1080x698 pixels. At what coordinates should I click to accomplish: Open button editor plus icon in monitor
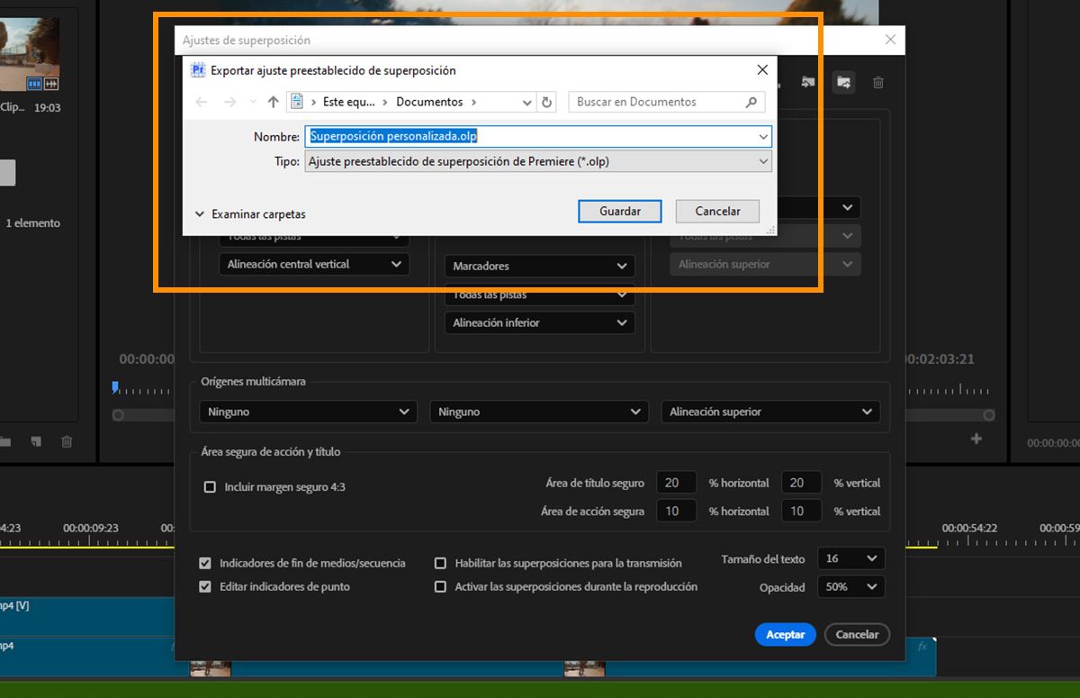976,439
